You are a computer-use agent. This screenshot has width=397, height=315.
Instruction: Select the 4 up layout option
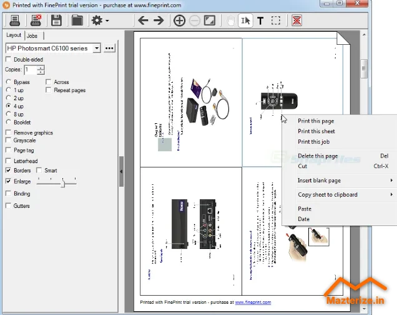click(x=8, y=106)
